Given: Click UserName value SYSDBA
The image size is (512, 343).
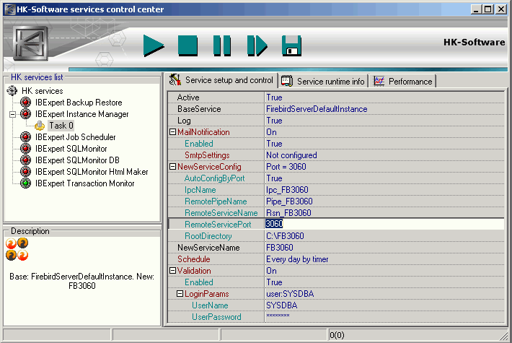Looking at the screenshot, I should (x=282, y=305).
